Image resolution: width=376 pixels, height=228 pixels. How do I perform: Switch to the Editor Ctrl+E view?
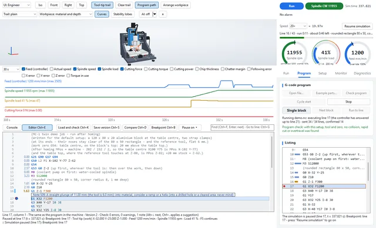37,128
